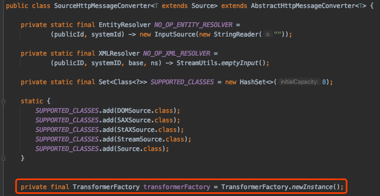
Task: Click the XMLResolver type name
Action: [119, 54]
